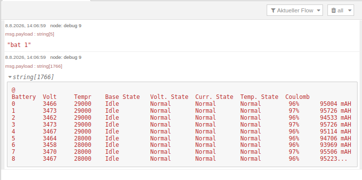Click the trash can icon
Viewport: 362px width, 180px height.
pos(334,10)
